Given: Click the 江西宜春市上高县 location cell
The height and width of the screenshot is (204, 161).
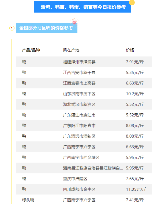Looking at the screenshot, I should click(x=79, y=83).
